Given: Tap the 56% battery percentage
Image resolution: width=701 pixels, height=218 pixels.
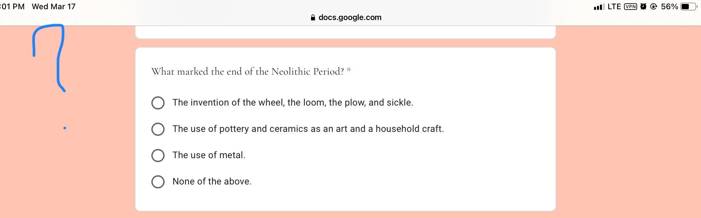Looking at the screenshot, I should 669,7.
